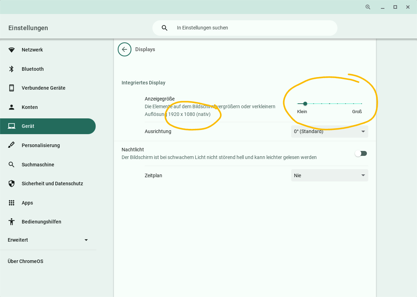The height and width of the screenshot is (297, 417).
Task: Maximize the settings window
Action: [x=395, y=7]
